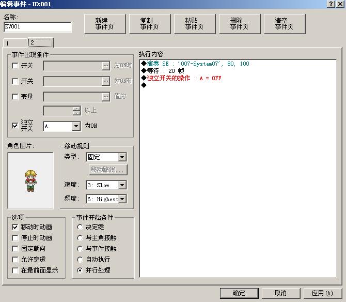Image resolution: width=346 pixels, height=302 pixels.
Task: Focus the 名称 field containing EV001
Action: (x=38, y=27)
